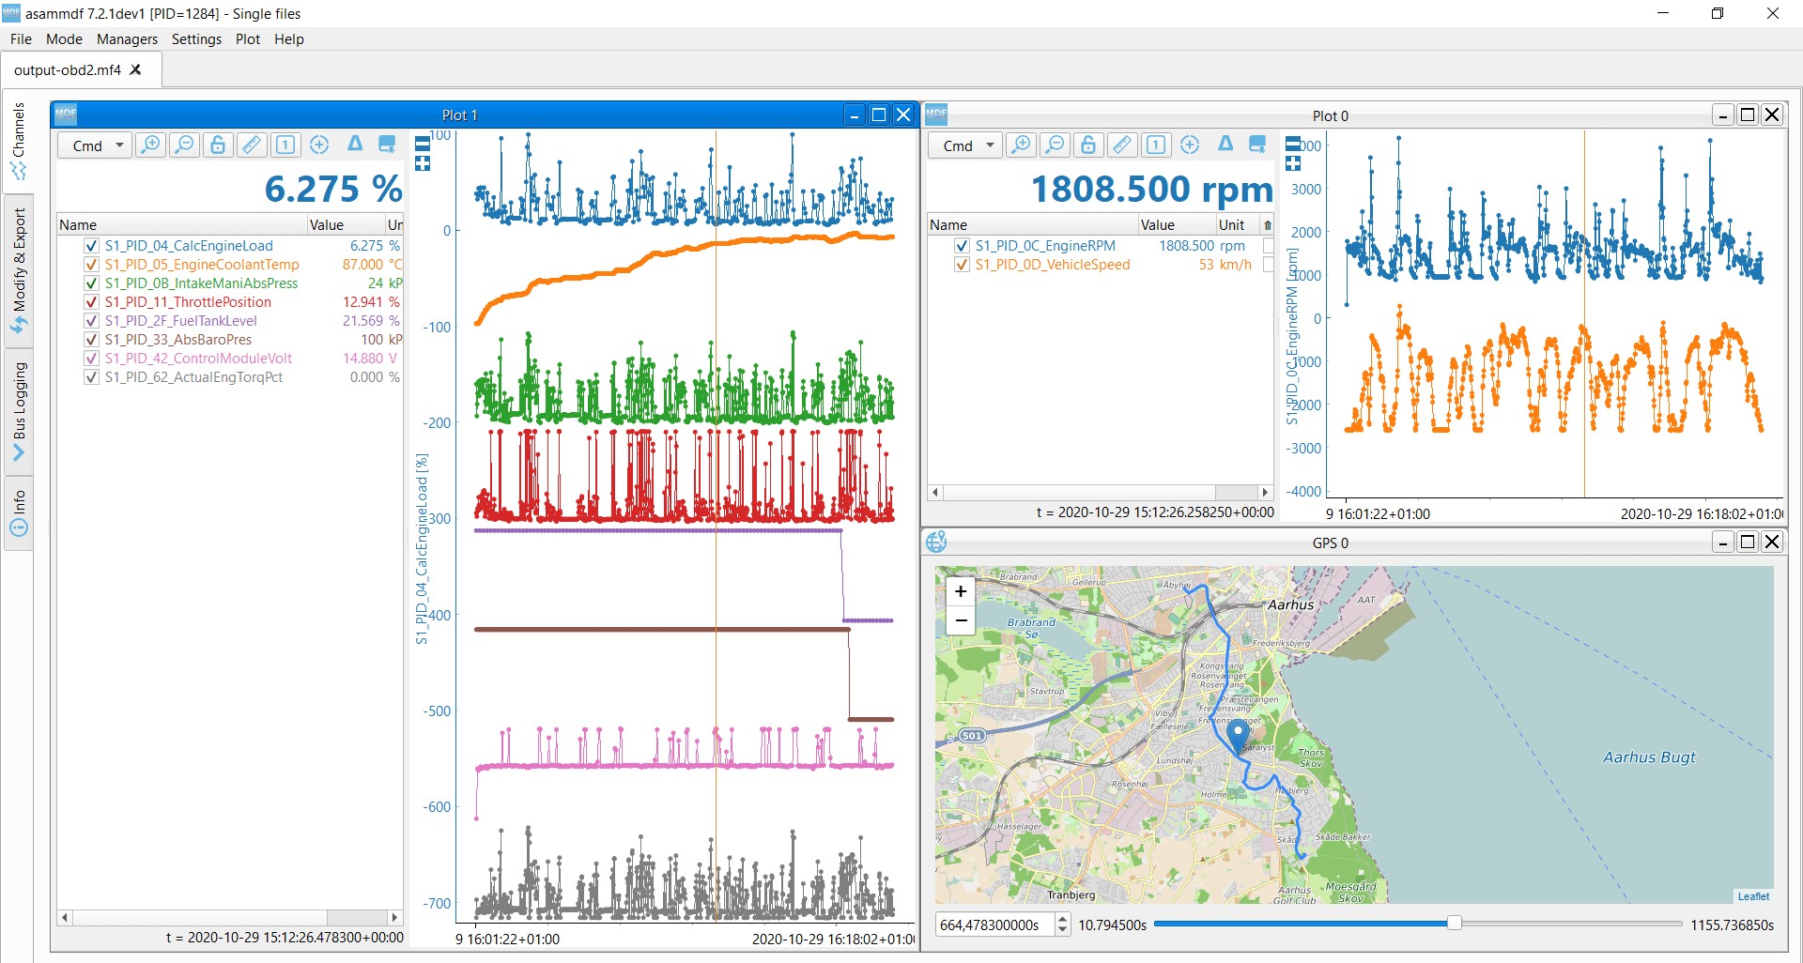Tick the common axis box for EngineRPM row

pos(1268,246)
